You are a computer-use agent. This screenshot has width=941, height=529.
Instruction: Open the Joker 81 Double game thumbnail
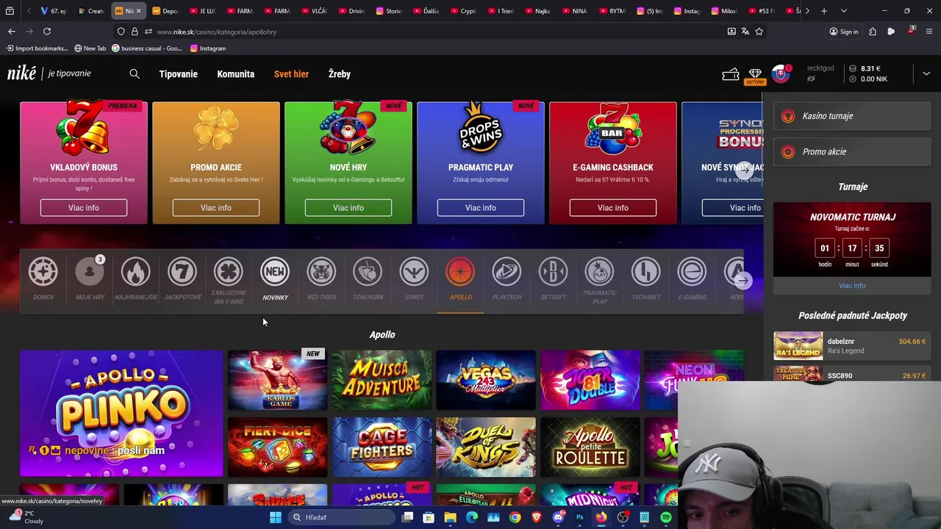coord(590,380)
